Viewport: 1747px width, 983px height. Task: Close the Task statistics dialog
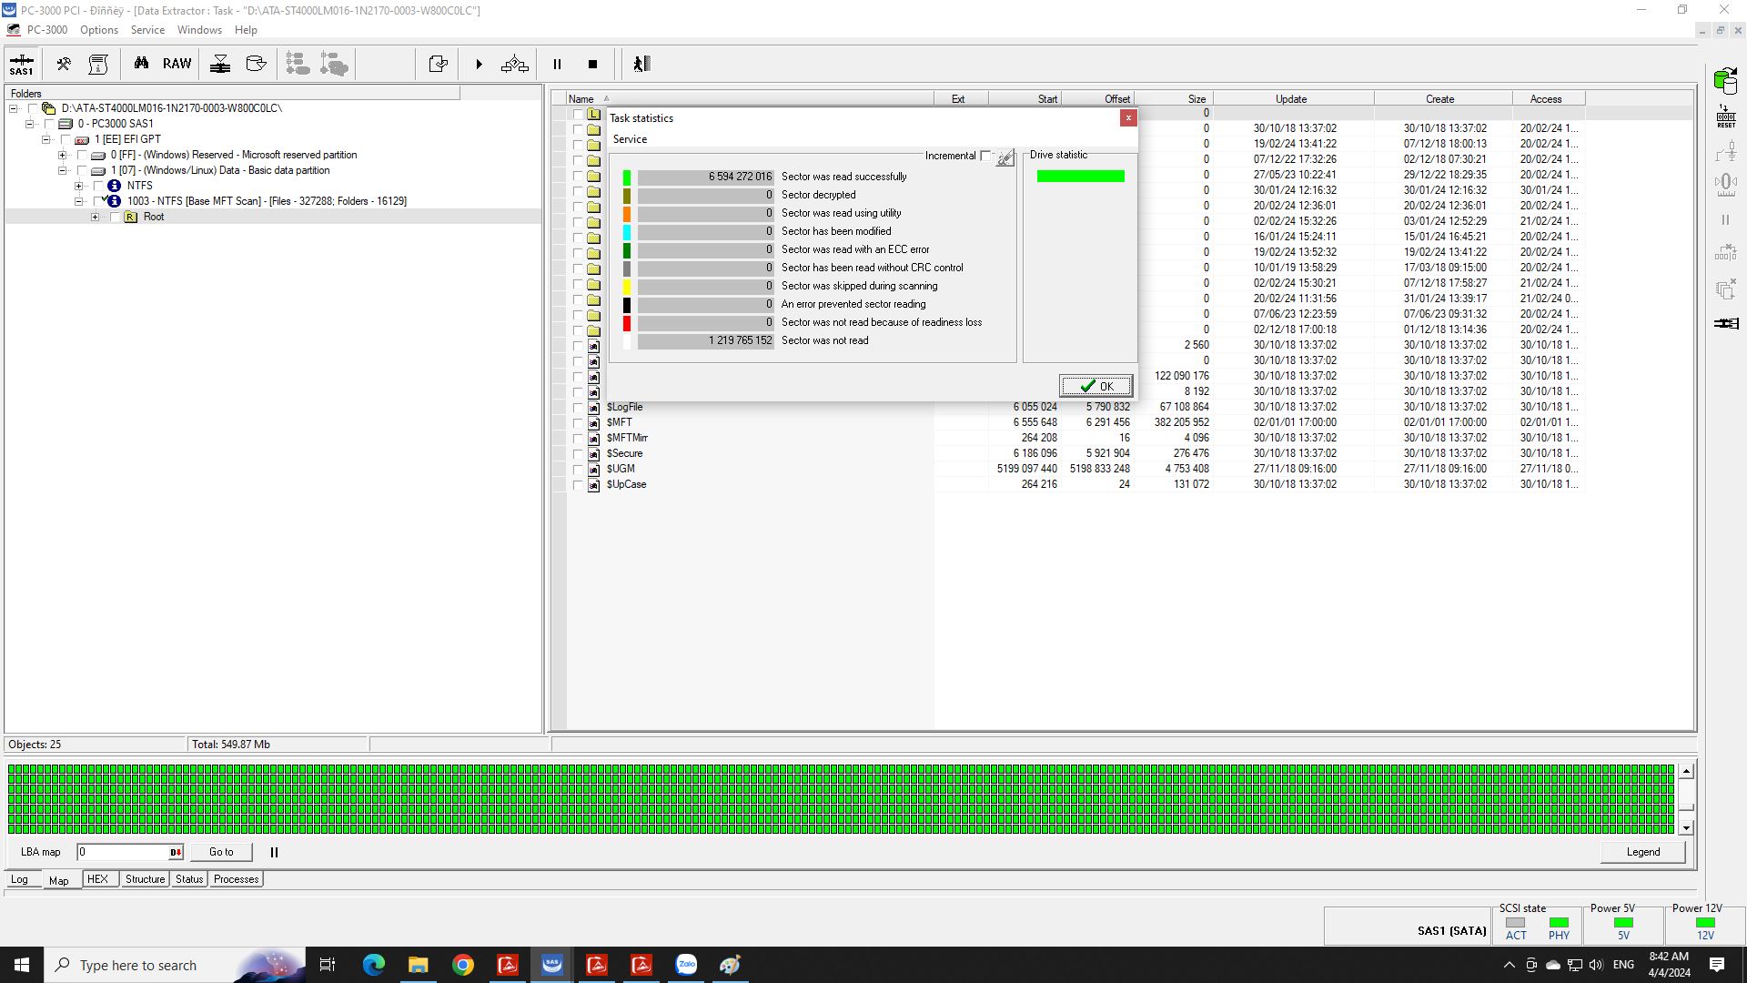coord(1128,117)
